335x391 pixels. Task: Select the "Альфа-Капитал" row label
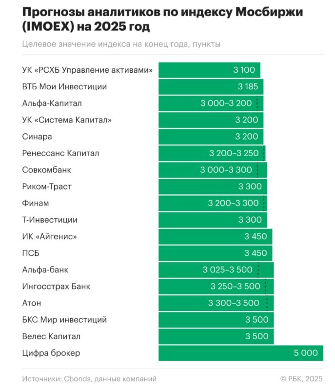[x=52, y=103]
